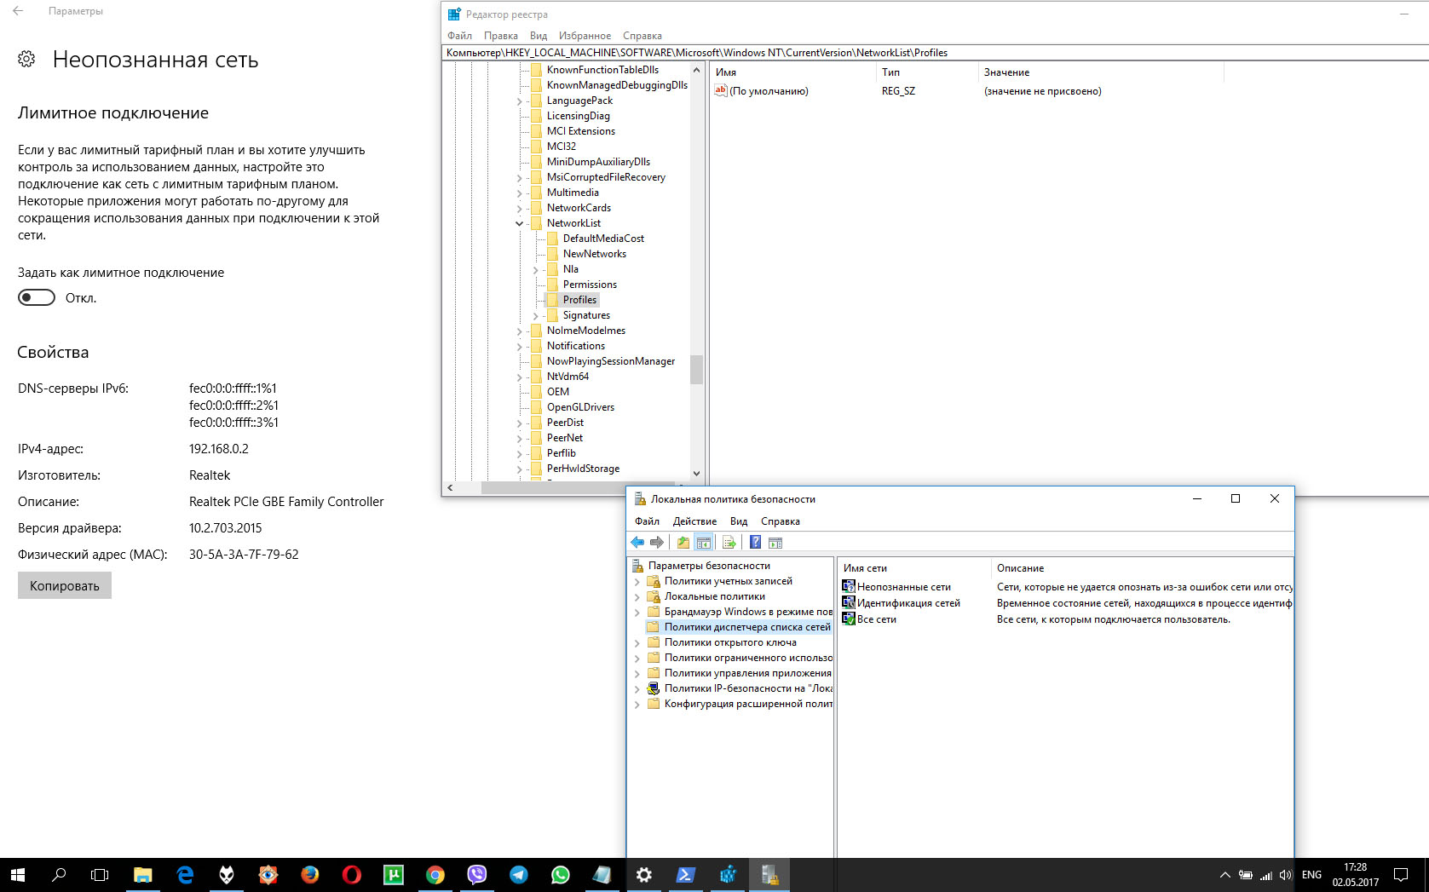Screen dimensions: 1429x892
Task: Expand the Notifications registry key
Action: pos(519,346)
